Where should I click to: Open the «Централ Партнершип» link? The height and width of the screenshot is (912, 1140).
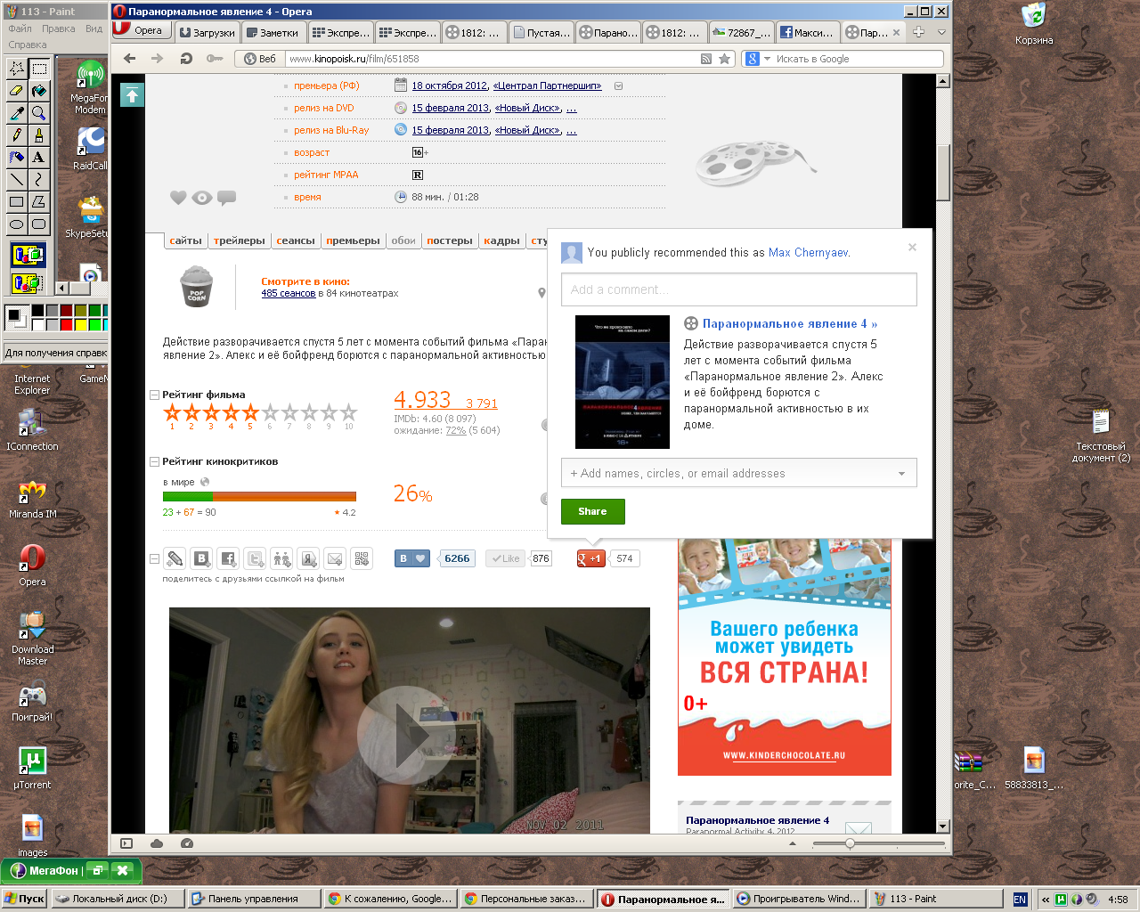click(547, 85)
